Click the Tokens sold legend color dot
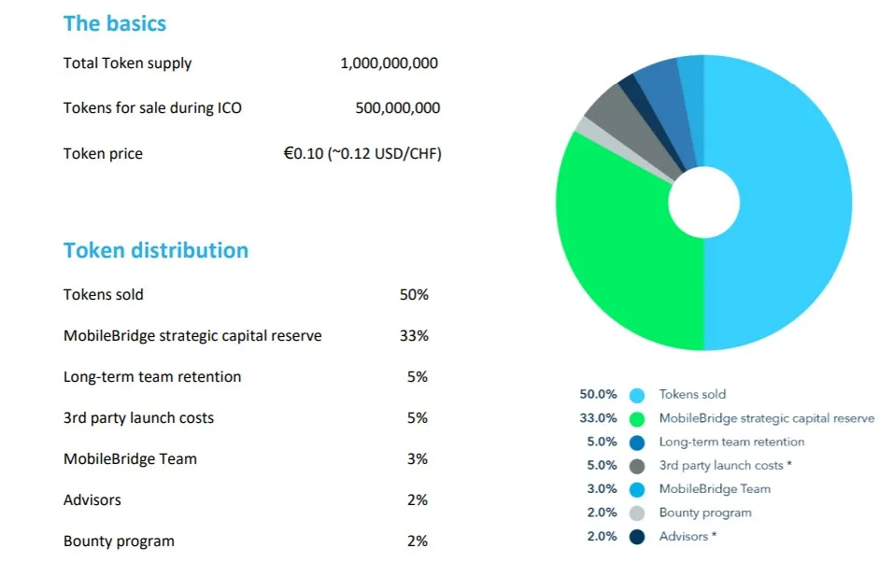The image size is (879, 562). pos(637,395)
